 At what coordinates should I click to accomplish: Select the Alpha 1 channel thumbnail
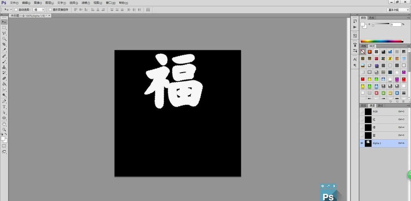368,143
